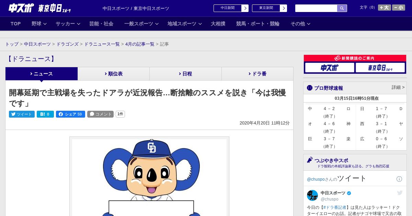Share article with Twitter ツイート button
Viewport: 412px width, 216px height.
(22, 114)
